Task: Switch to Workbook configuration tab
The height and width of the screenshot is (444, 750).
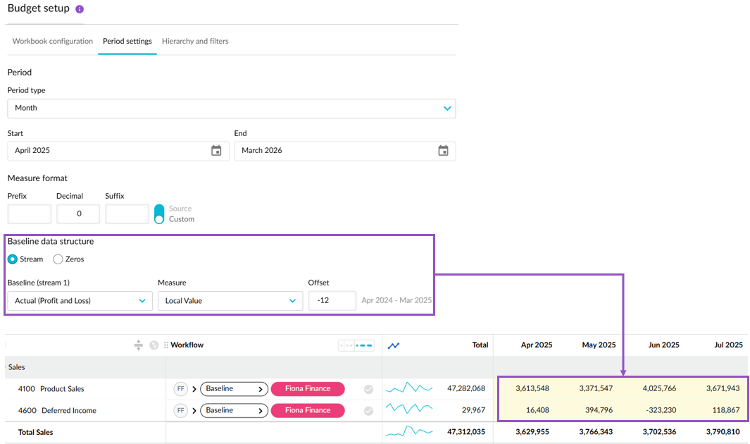Action: (x=53, y=42)
